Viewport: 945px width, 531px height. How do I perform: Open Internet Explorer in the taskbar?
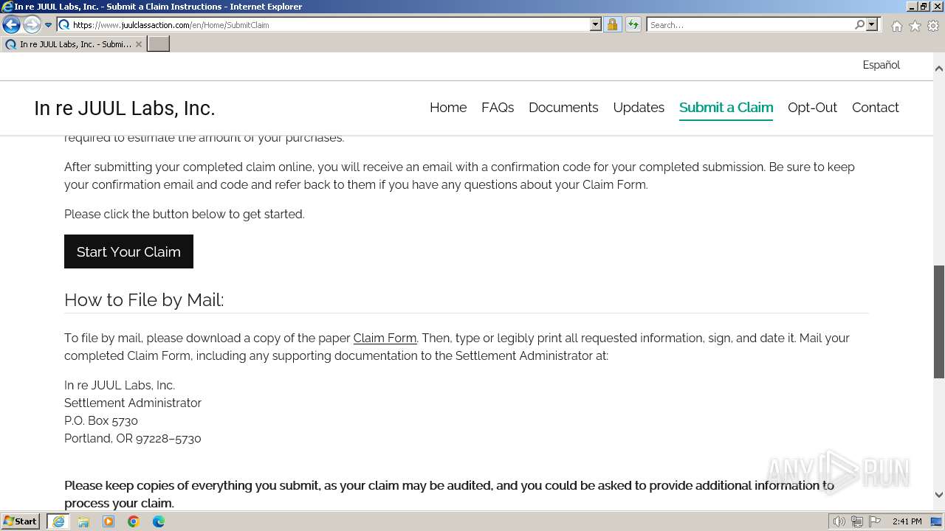58,521
